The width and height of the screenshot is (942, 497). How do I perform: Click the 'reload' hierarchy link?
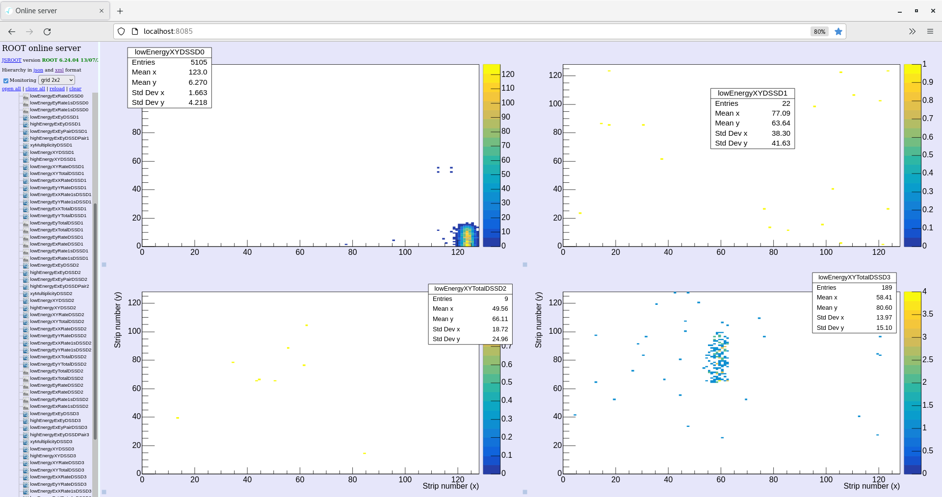coord(57,89)
